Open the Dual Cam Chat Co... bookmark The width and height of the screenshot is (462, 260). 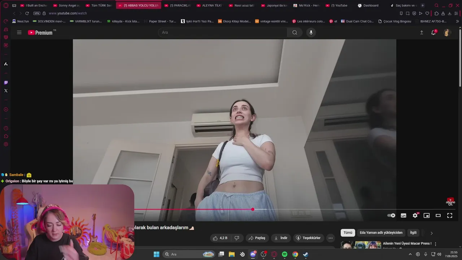(x=357, y=21)
